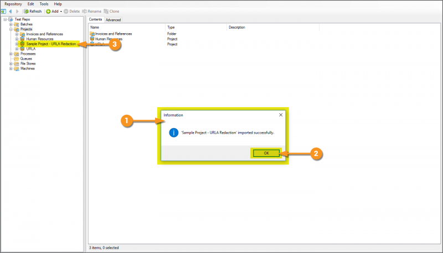Click the Invoices and References tree folder icon
Image resolution: width=443 pixels, height=253 pixels.
coord(22,34)
